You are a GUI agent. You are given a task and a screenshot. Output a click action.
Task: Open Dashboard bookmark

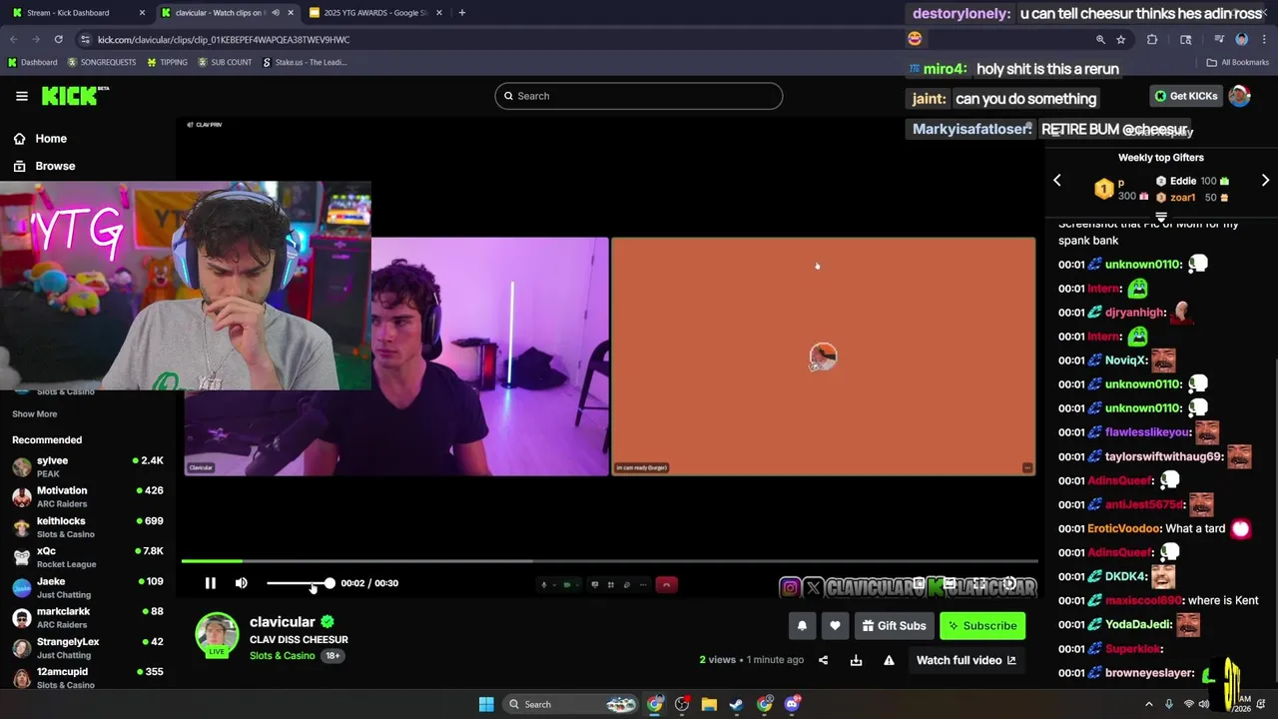pos(33,62)
